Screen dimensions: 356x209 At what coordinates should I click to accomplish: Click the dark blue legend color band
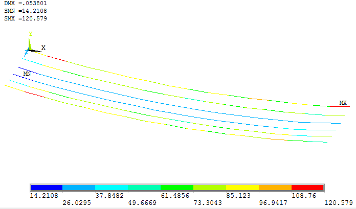47,188
